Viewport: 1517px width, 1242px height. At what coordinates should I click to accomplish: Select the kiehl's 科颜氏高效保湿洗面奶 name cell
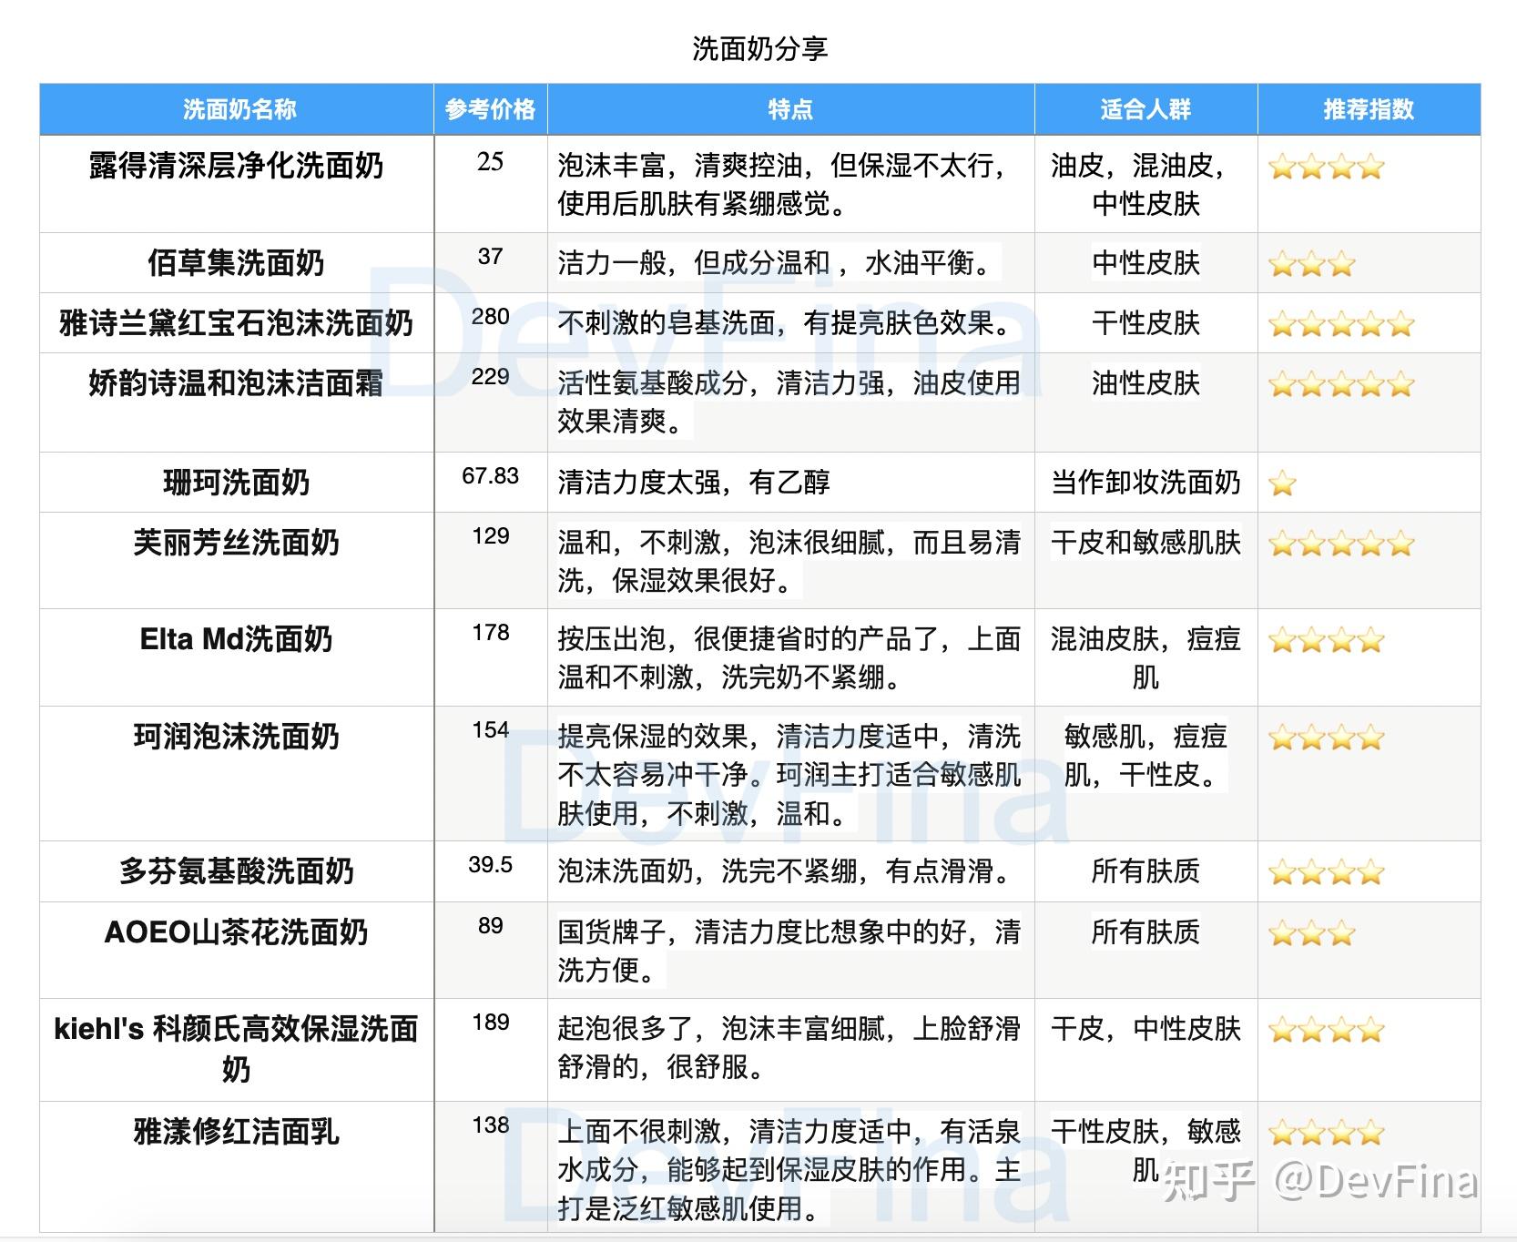click(237, 1050)
